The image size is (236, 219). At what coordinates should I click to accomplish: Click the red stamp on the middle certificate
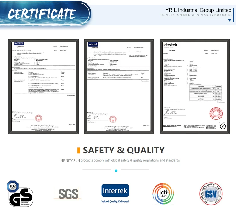tap(113, 119)
